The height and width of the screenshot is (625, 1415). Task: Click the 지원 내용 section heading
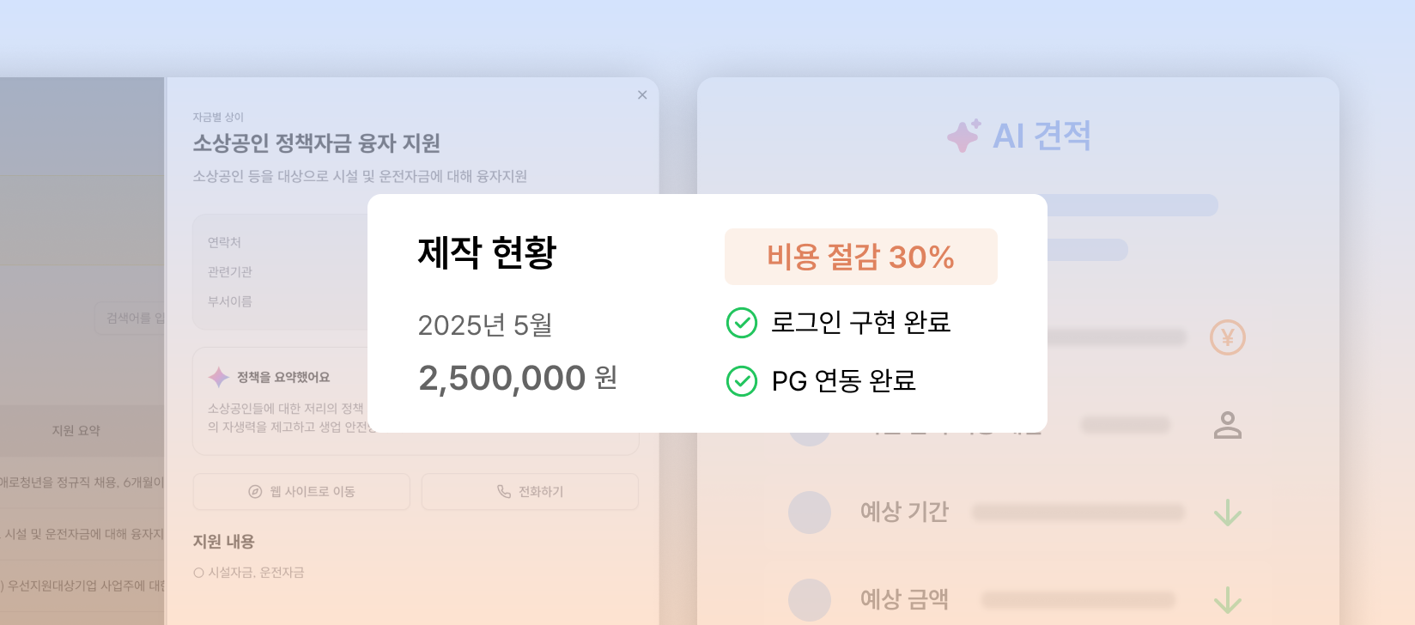223,542
